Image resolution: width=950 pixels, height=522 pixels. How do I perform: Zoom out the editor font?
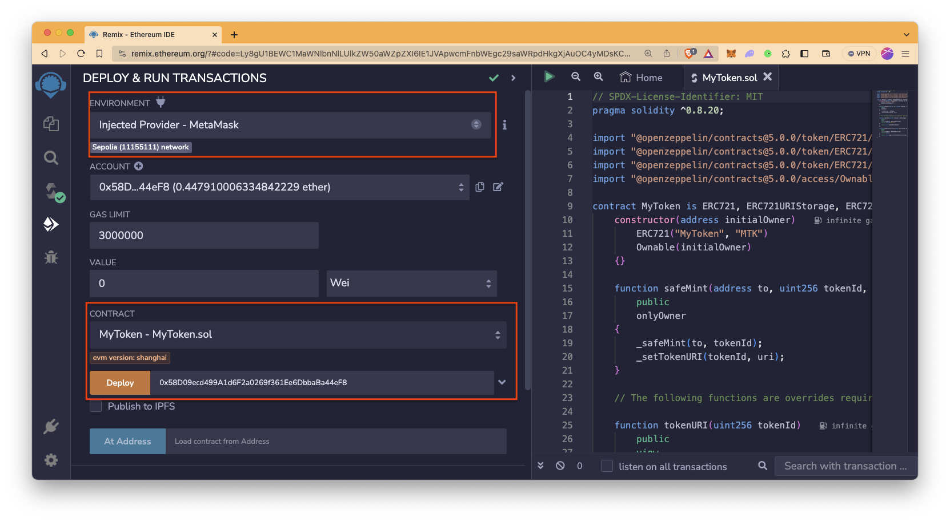576,76
